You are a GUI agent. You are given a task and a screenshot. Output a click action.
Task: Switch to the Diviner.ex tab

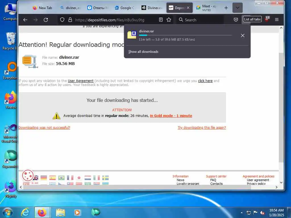152,8
